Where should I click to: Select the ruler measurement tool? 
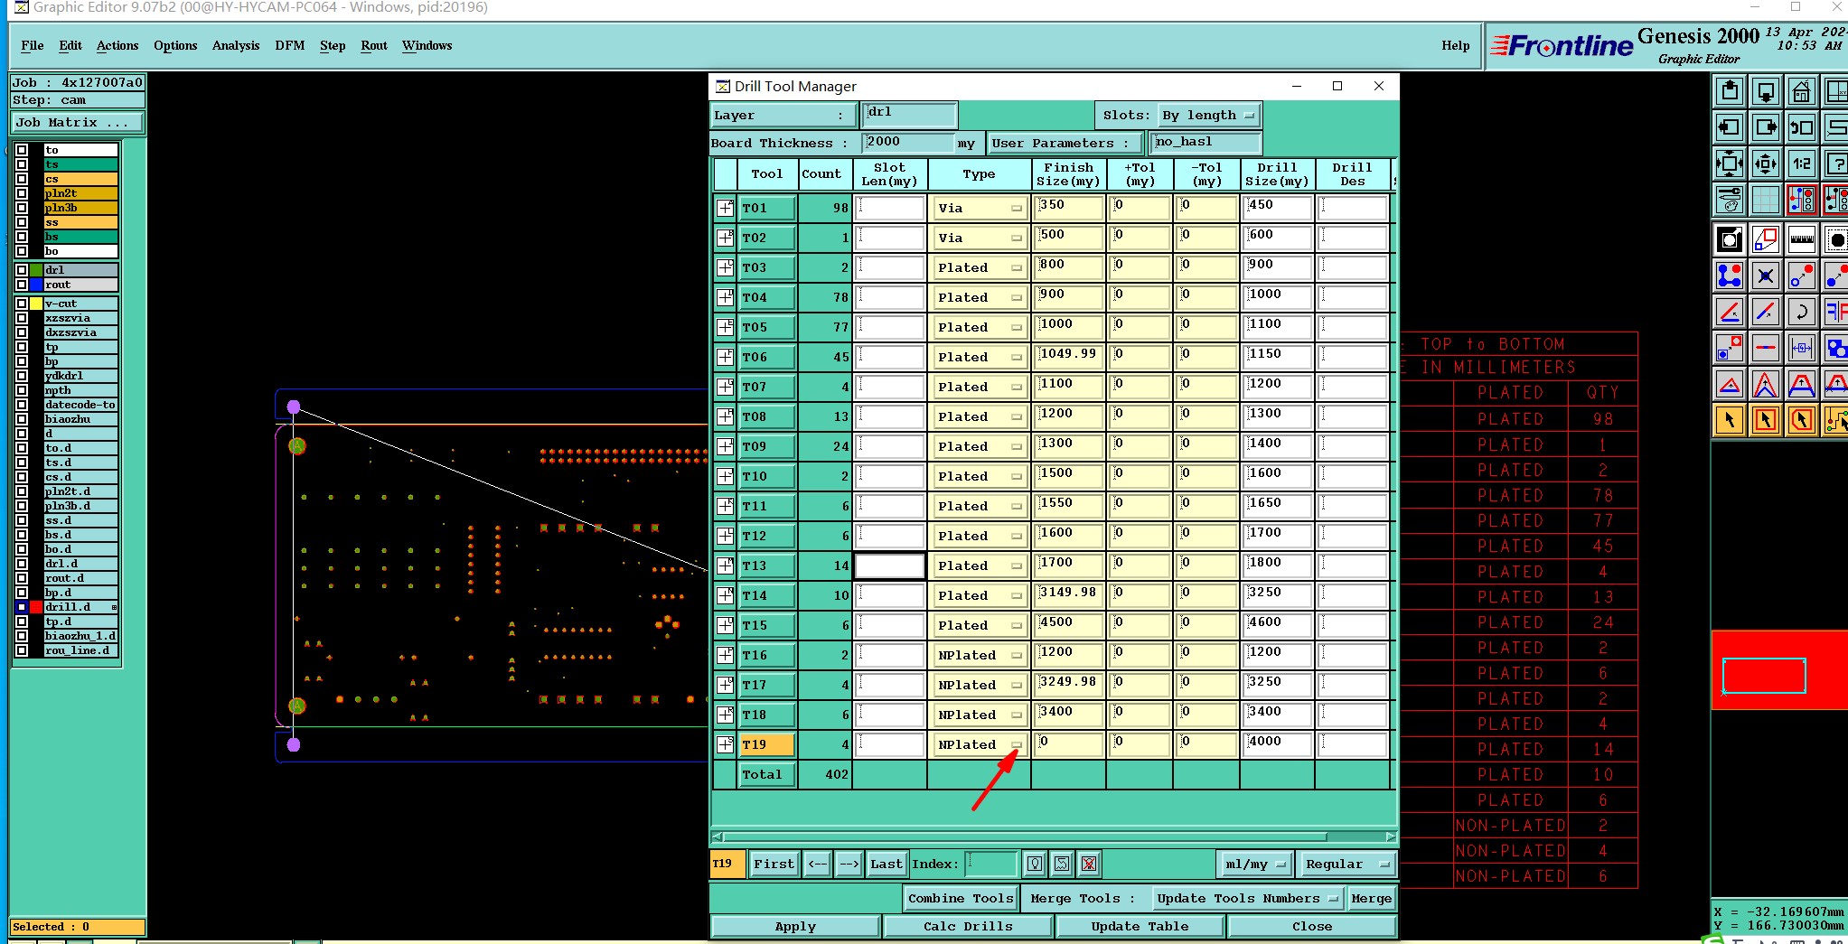pos(1801,239)
